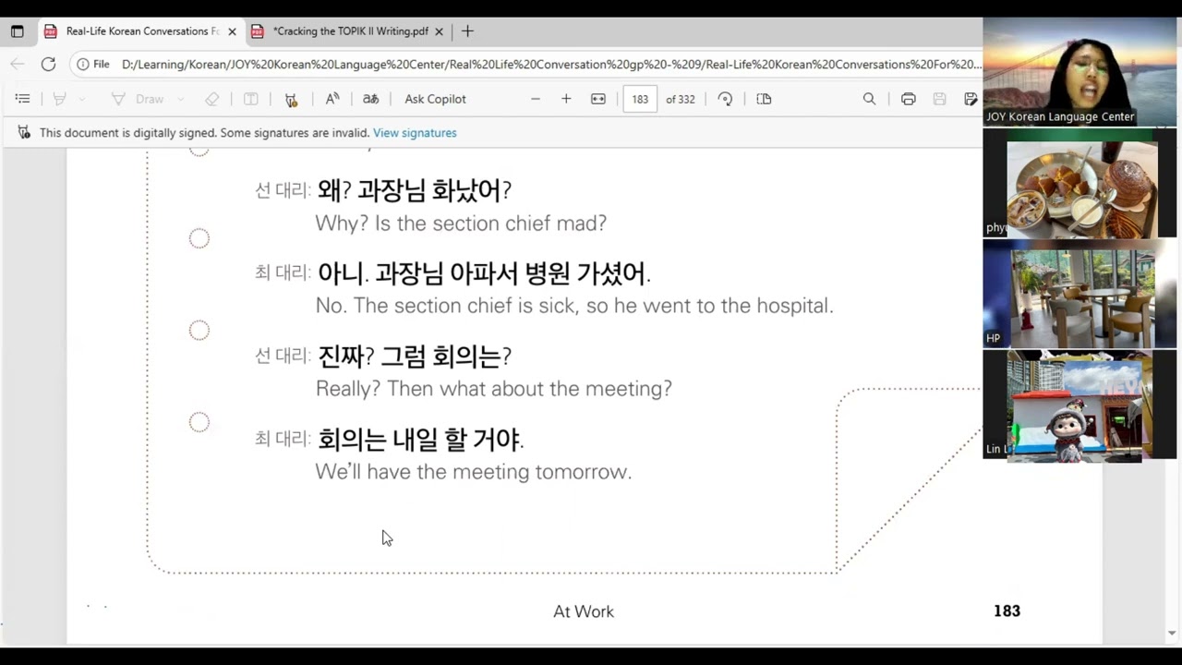Go back to previous page
This screenshot has height=665, width=1182.
point(18,65)
